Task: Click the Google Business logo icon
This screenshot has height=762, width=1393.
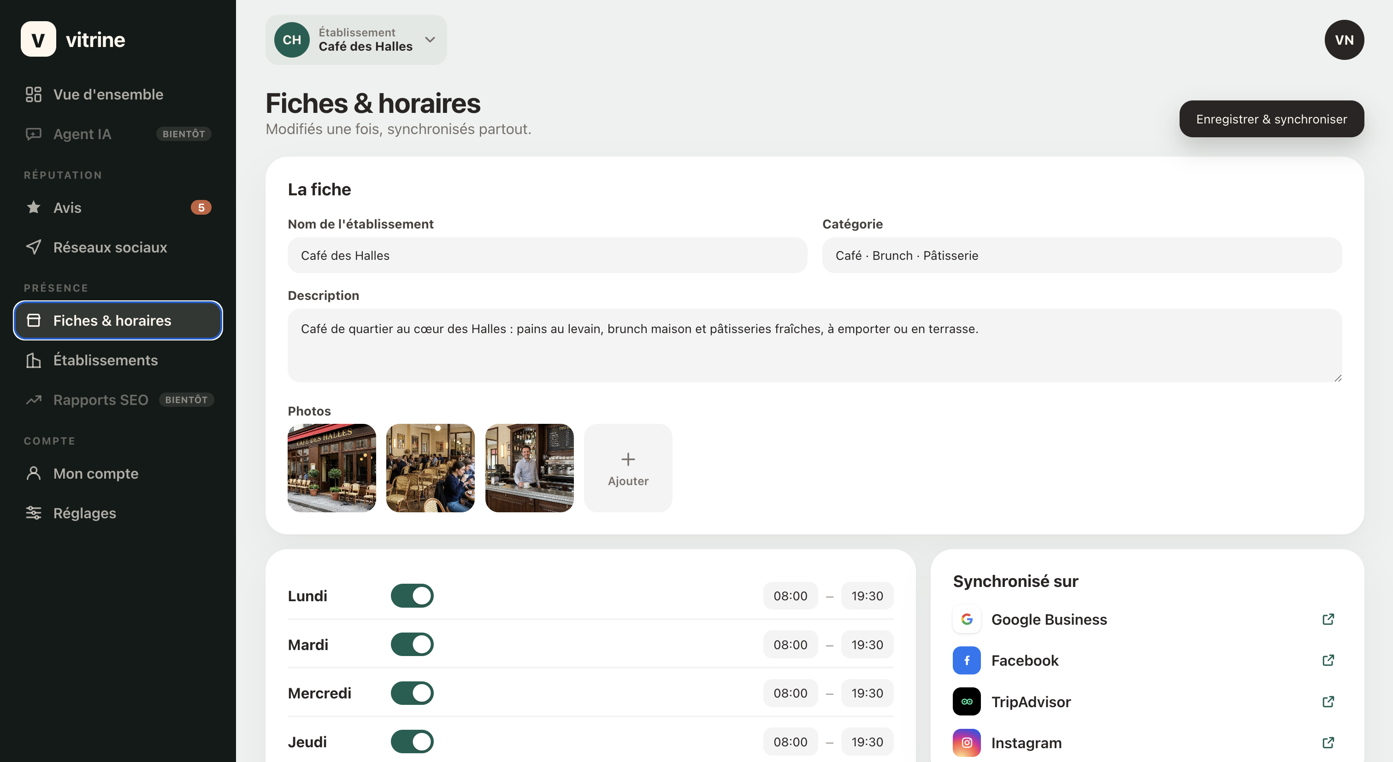Action: [x=966, y=619]
